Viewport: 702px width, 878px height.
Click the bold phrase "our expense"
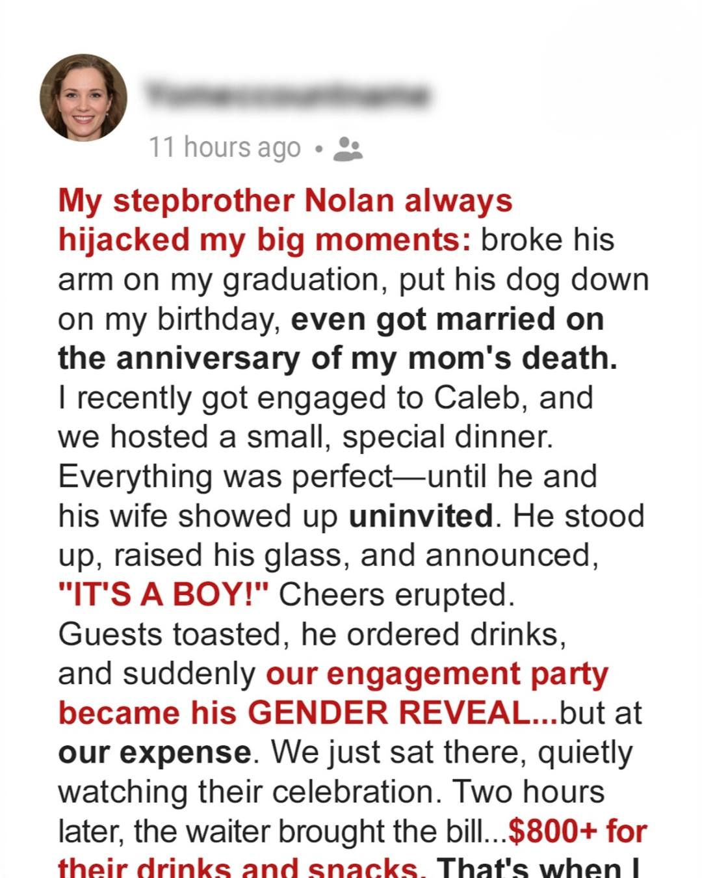[154, 753]
